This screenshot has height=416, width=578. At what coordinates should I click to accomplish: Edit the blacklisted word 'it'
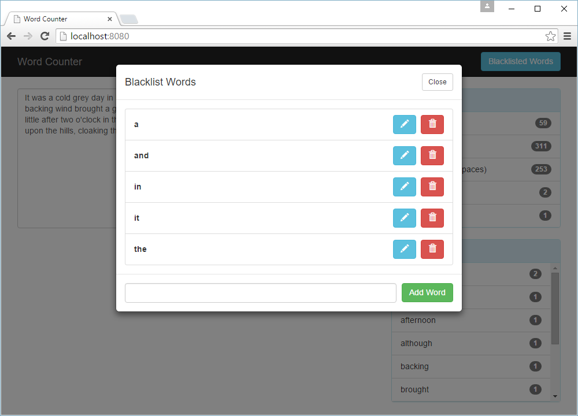coord(405,218)
